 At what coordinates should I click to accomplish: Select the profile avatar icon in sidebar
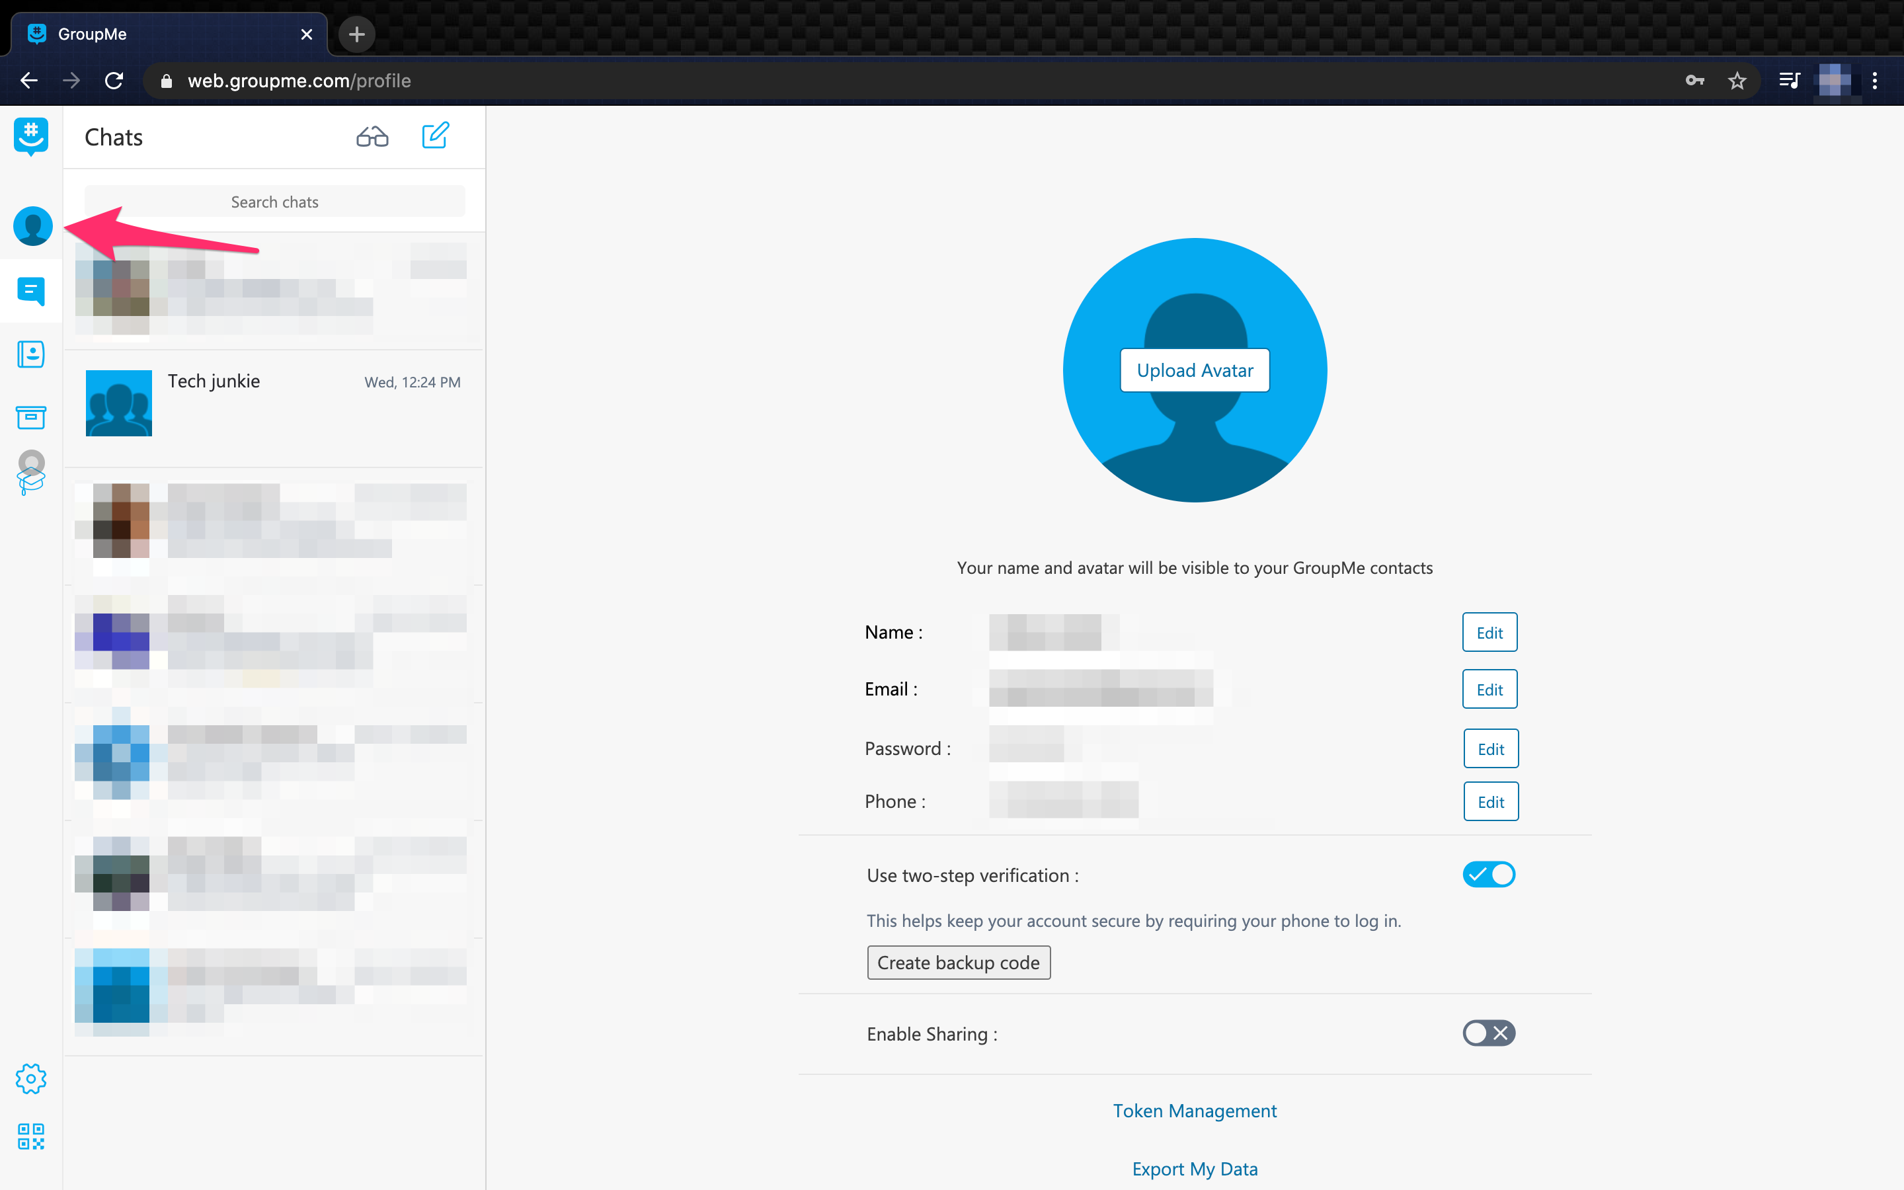click(x=32, y=227)
